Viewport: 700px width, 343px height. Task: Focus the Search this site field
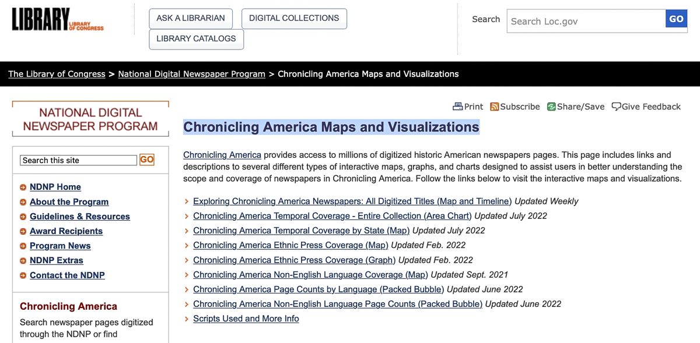tap(79, 160)
